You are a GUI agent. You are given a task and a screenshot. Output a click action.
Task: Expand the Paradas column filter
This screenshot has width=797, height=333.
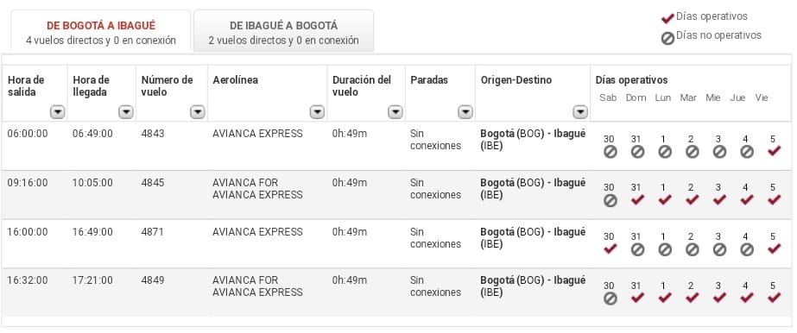click(x=465, y=113)
